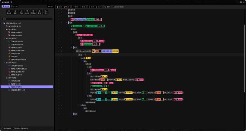Viewport: 246px width, 131px height.
Task: Click the 粘贴 (paste) toolbar button
Action: click(67, 7)
